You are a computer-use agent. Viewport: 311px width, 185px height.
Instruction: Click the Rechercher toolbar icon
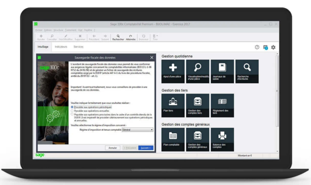(118, 37)
